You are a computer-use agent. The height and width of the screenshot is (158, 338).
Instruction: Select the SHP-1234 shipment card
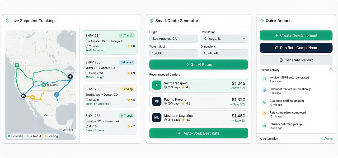click(x=110, y=43)
